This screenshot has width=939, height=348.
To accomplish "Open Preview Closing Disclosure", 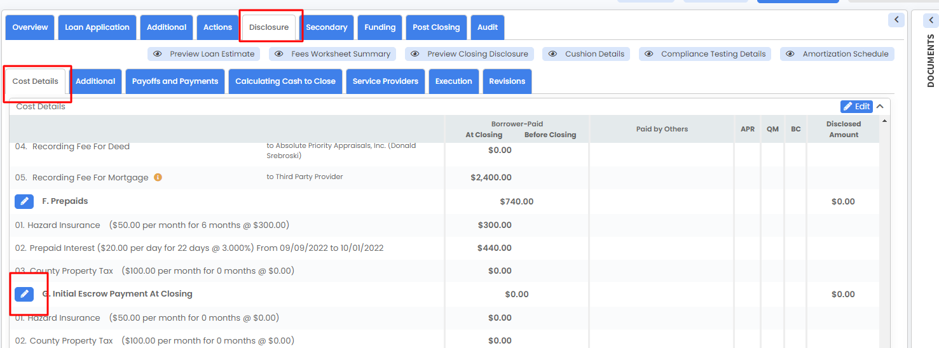I will tap(470, 54).
